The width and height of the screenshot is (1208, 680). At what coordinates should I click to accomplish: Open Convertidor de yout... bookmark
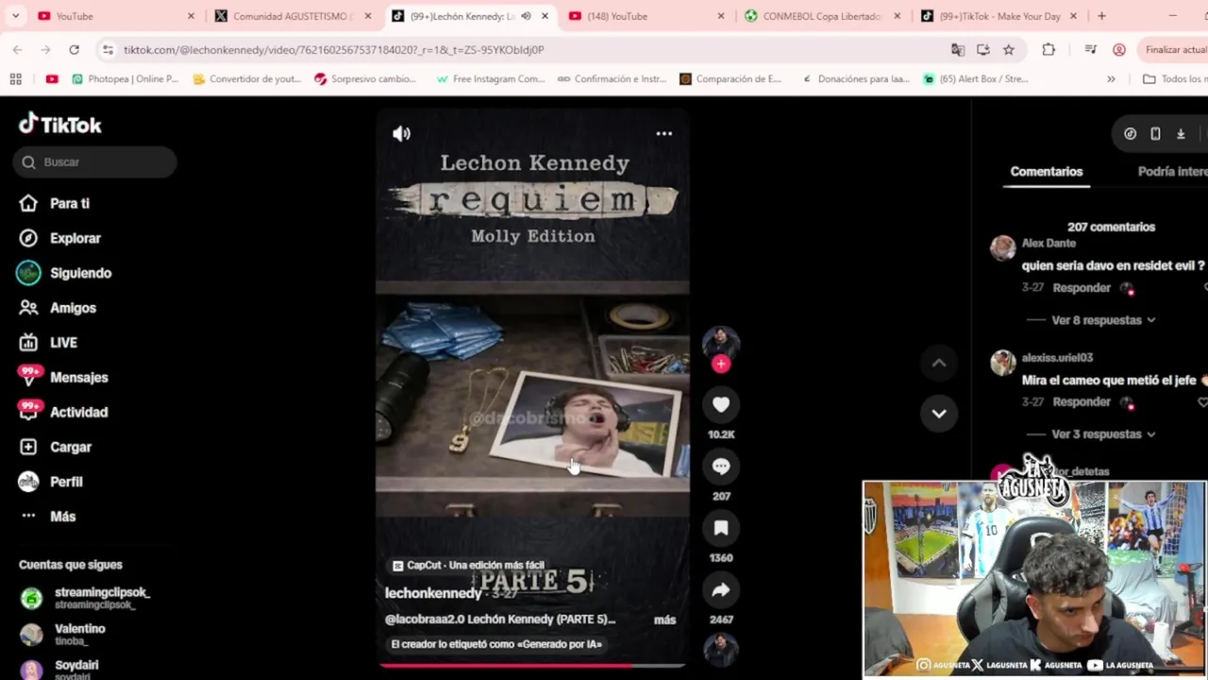[x=246, y=79]
